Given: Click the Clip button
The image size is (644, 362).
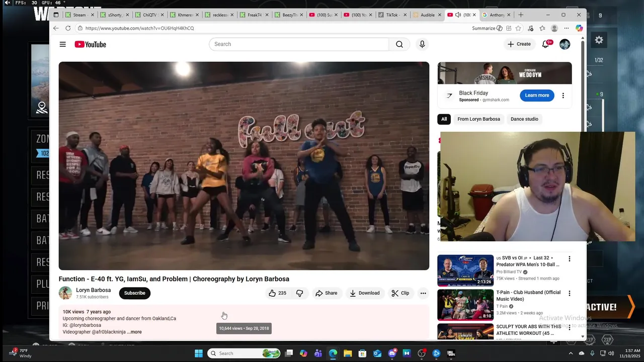Looking at the screenshot, I should click(x=400, y=293).
